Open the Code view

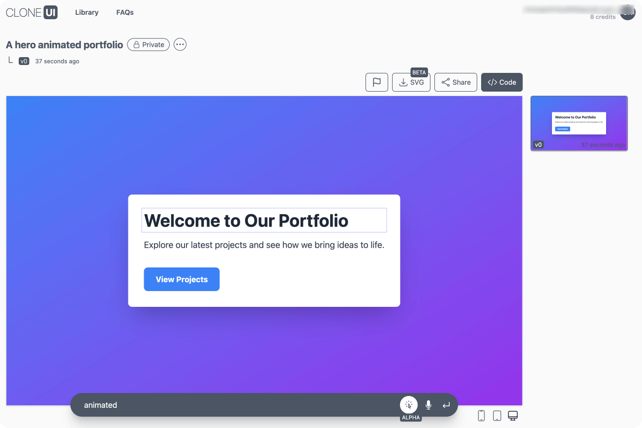pyautogui.click(x=502, y=82)
